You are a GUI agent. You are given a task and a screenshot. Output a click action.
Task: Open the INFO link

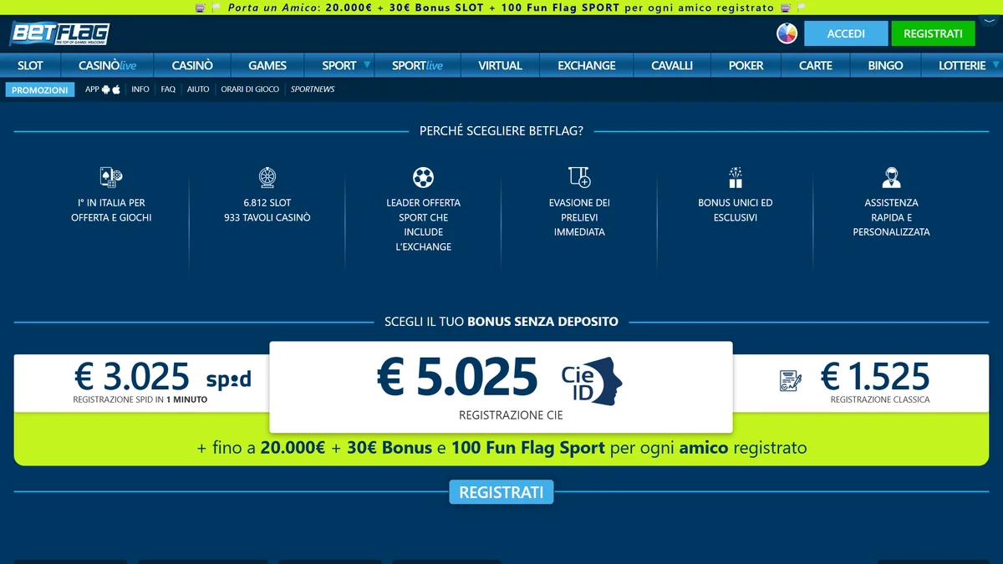[140, 89]
